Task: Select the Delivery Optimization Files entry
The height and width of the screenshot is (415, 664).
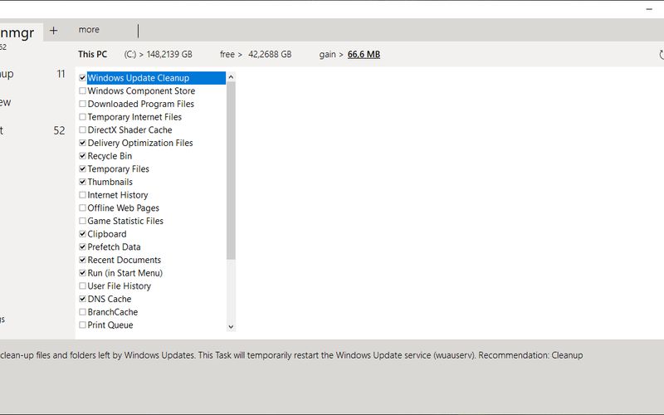Action: tap(139, 143)
